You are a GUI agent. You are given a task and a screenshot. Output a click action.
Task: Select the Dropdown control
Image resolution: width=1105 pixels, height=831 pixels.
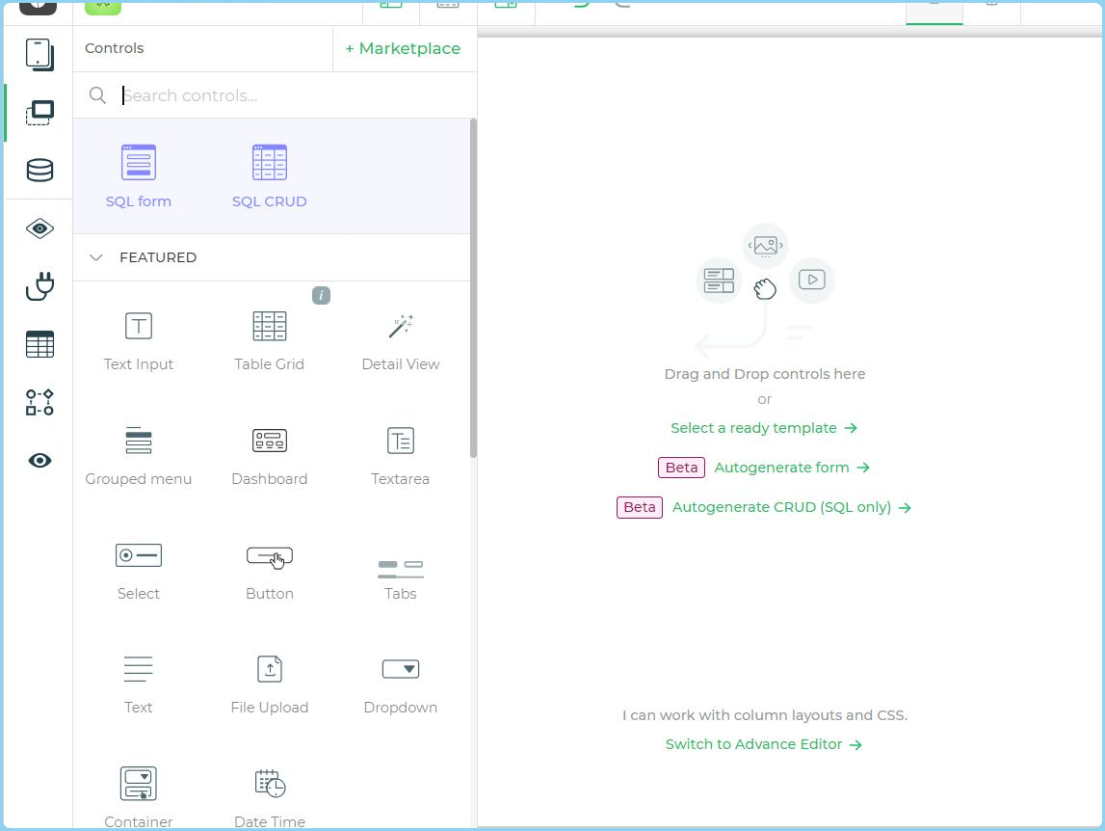pos(401,670)
